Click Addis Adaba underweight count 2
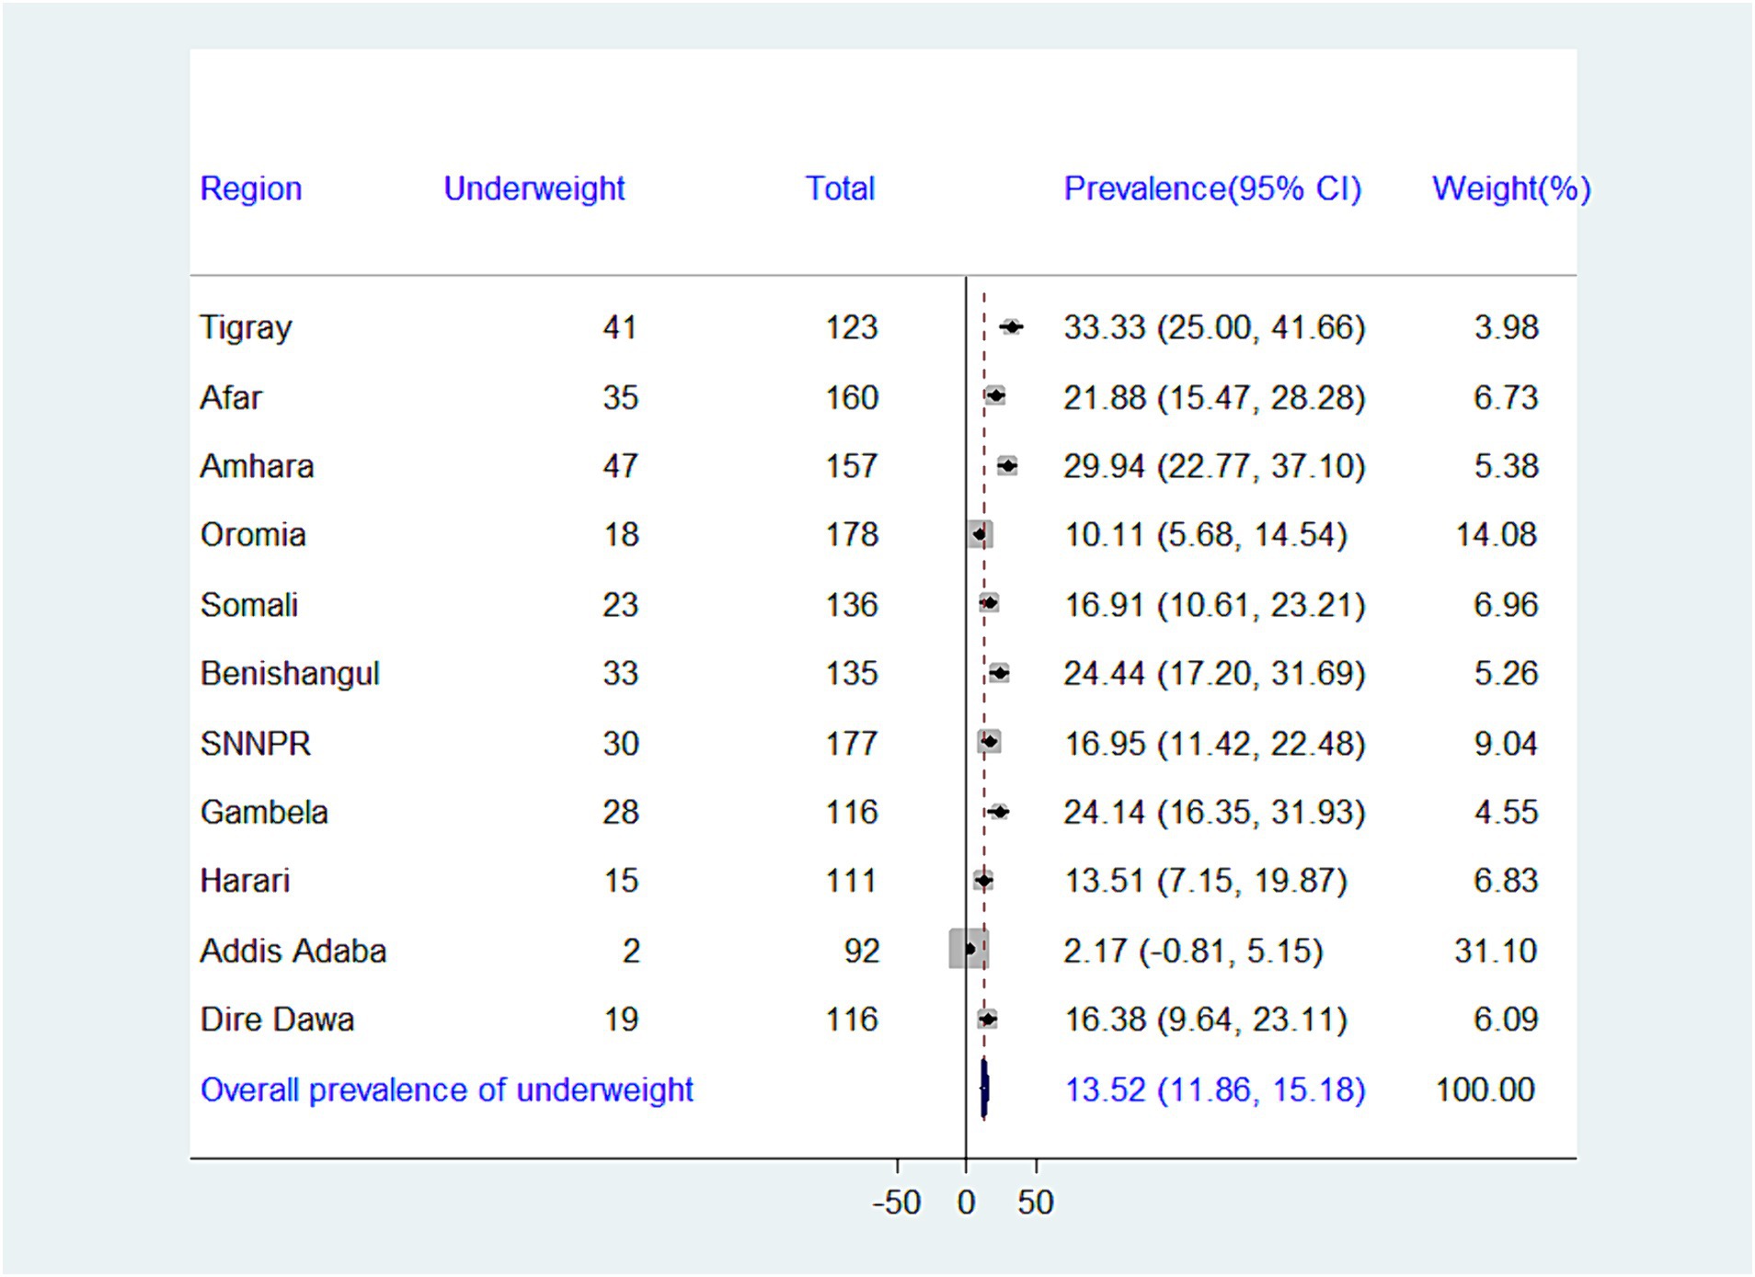 pos(631,951)
